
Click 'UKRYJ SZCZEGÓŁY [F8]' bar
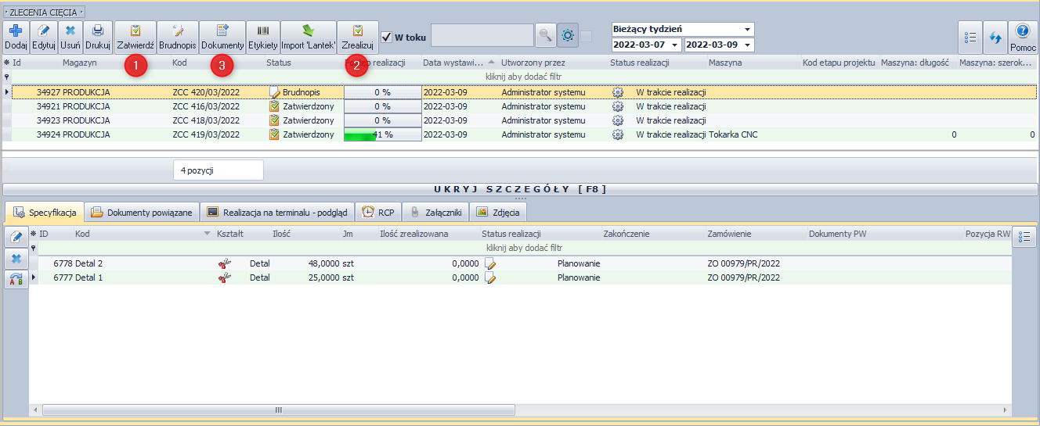520,189
